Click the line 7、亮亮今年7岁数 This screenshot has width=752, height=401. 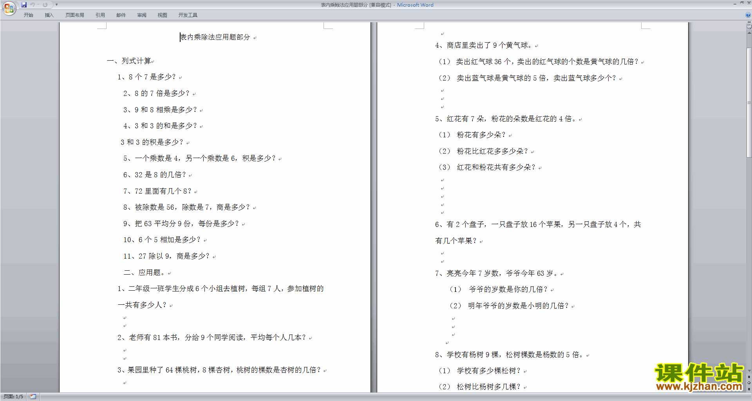click(x=497, y=273)
